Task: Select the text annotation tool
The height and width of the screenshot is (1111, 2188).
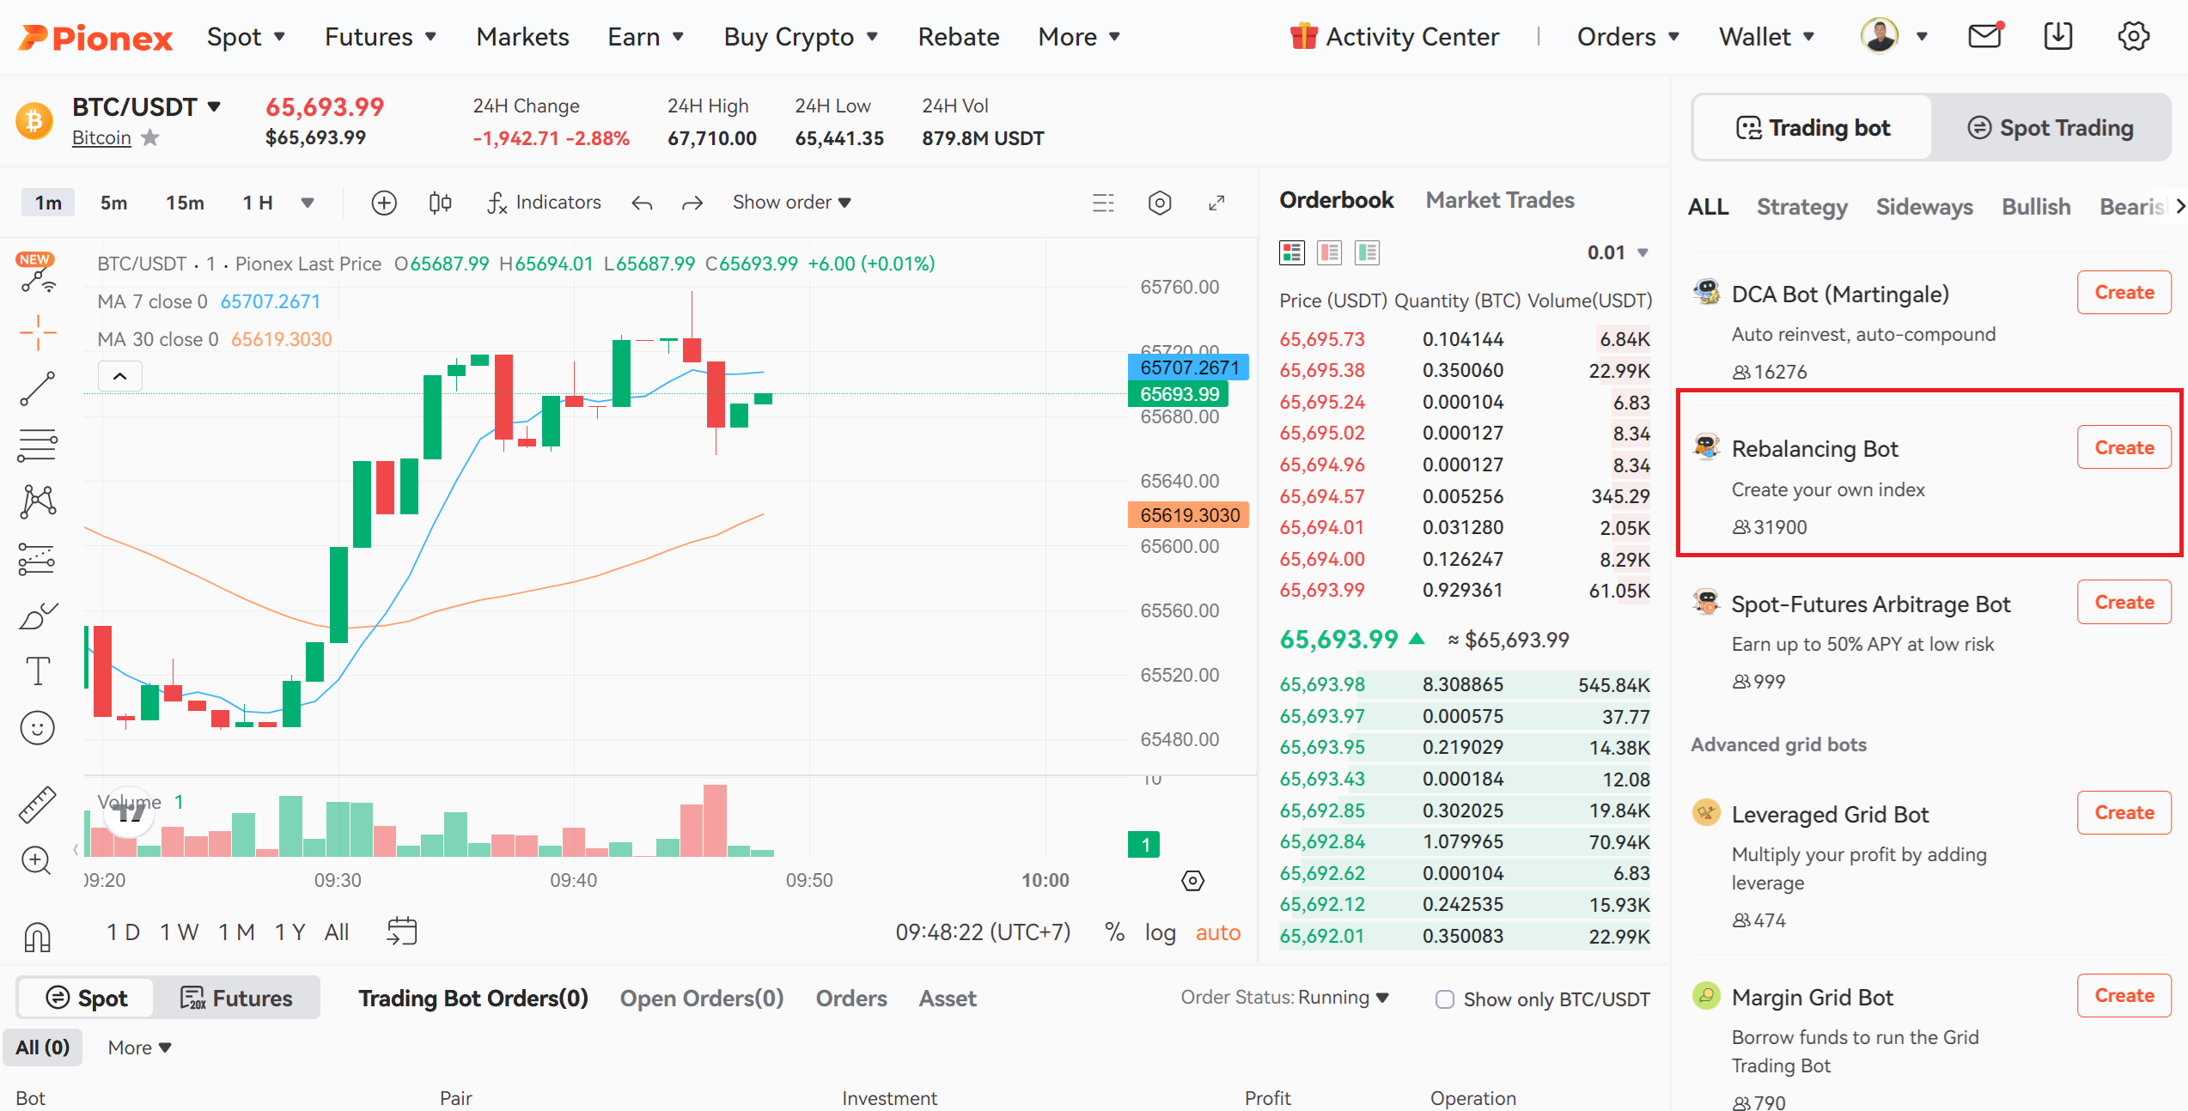Action: [38, 671]
